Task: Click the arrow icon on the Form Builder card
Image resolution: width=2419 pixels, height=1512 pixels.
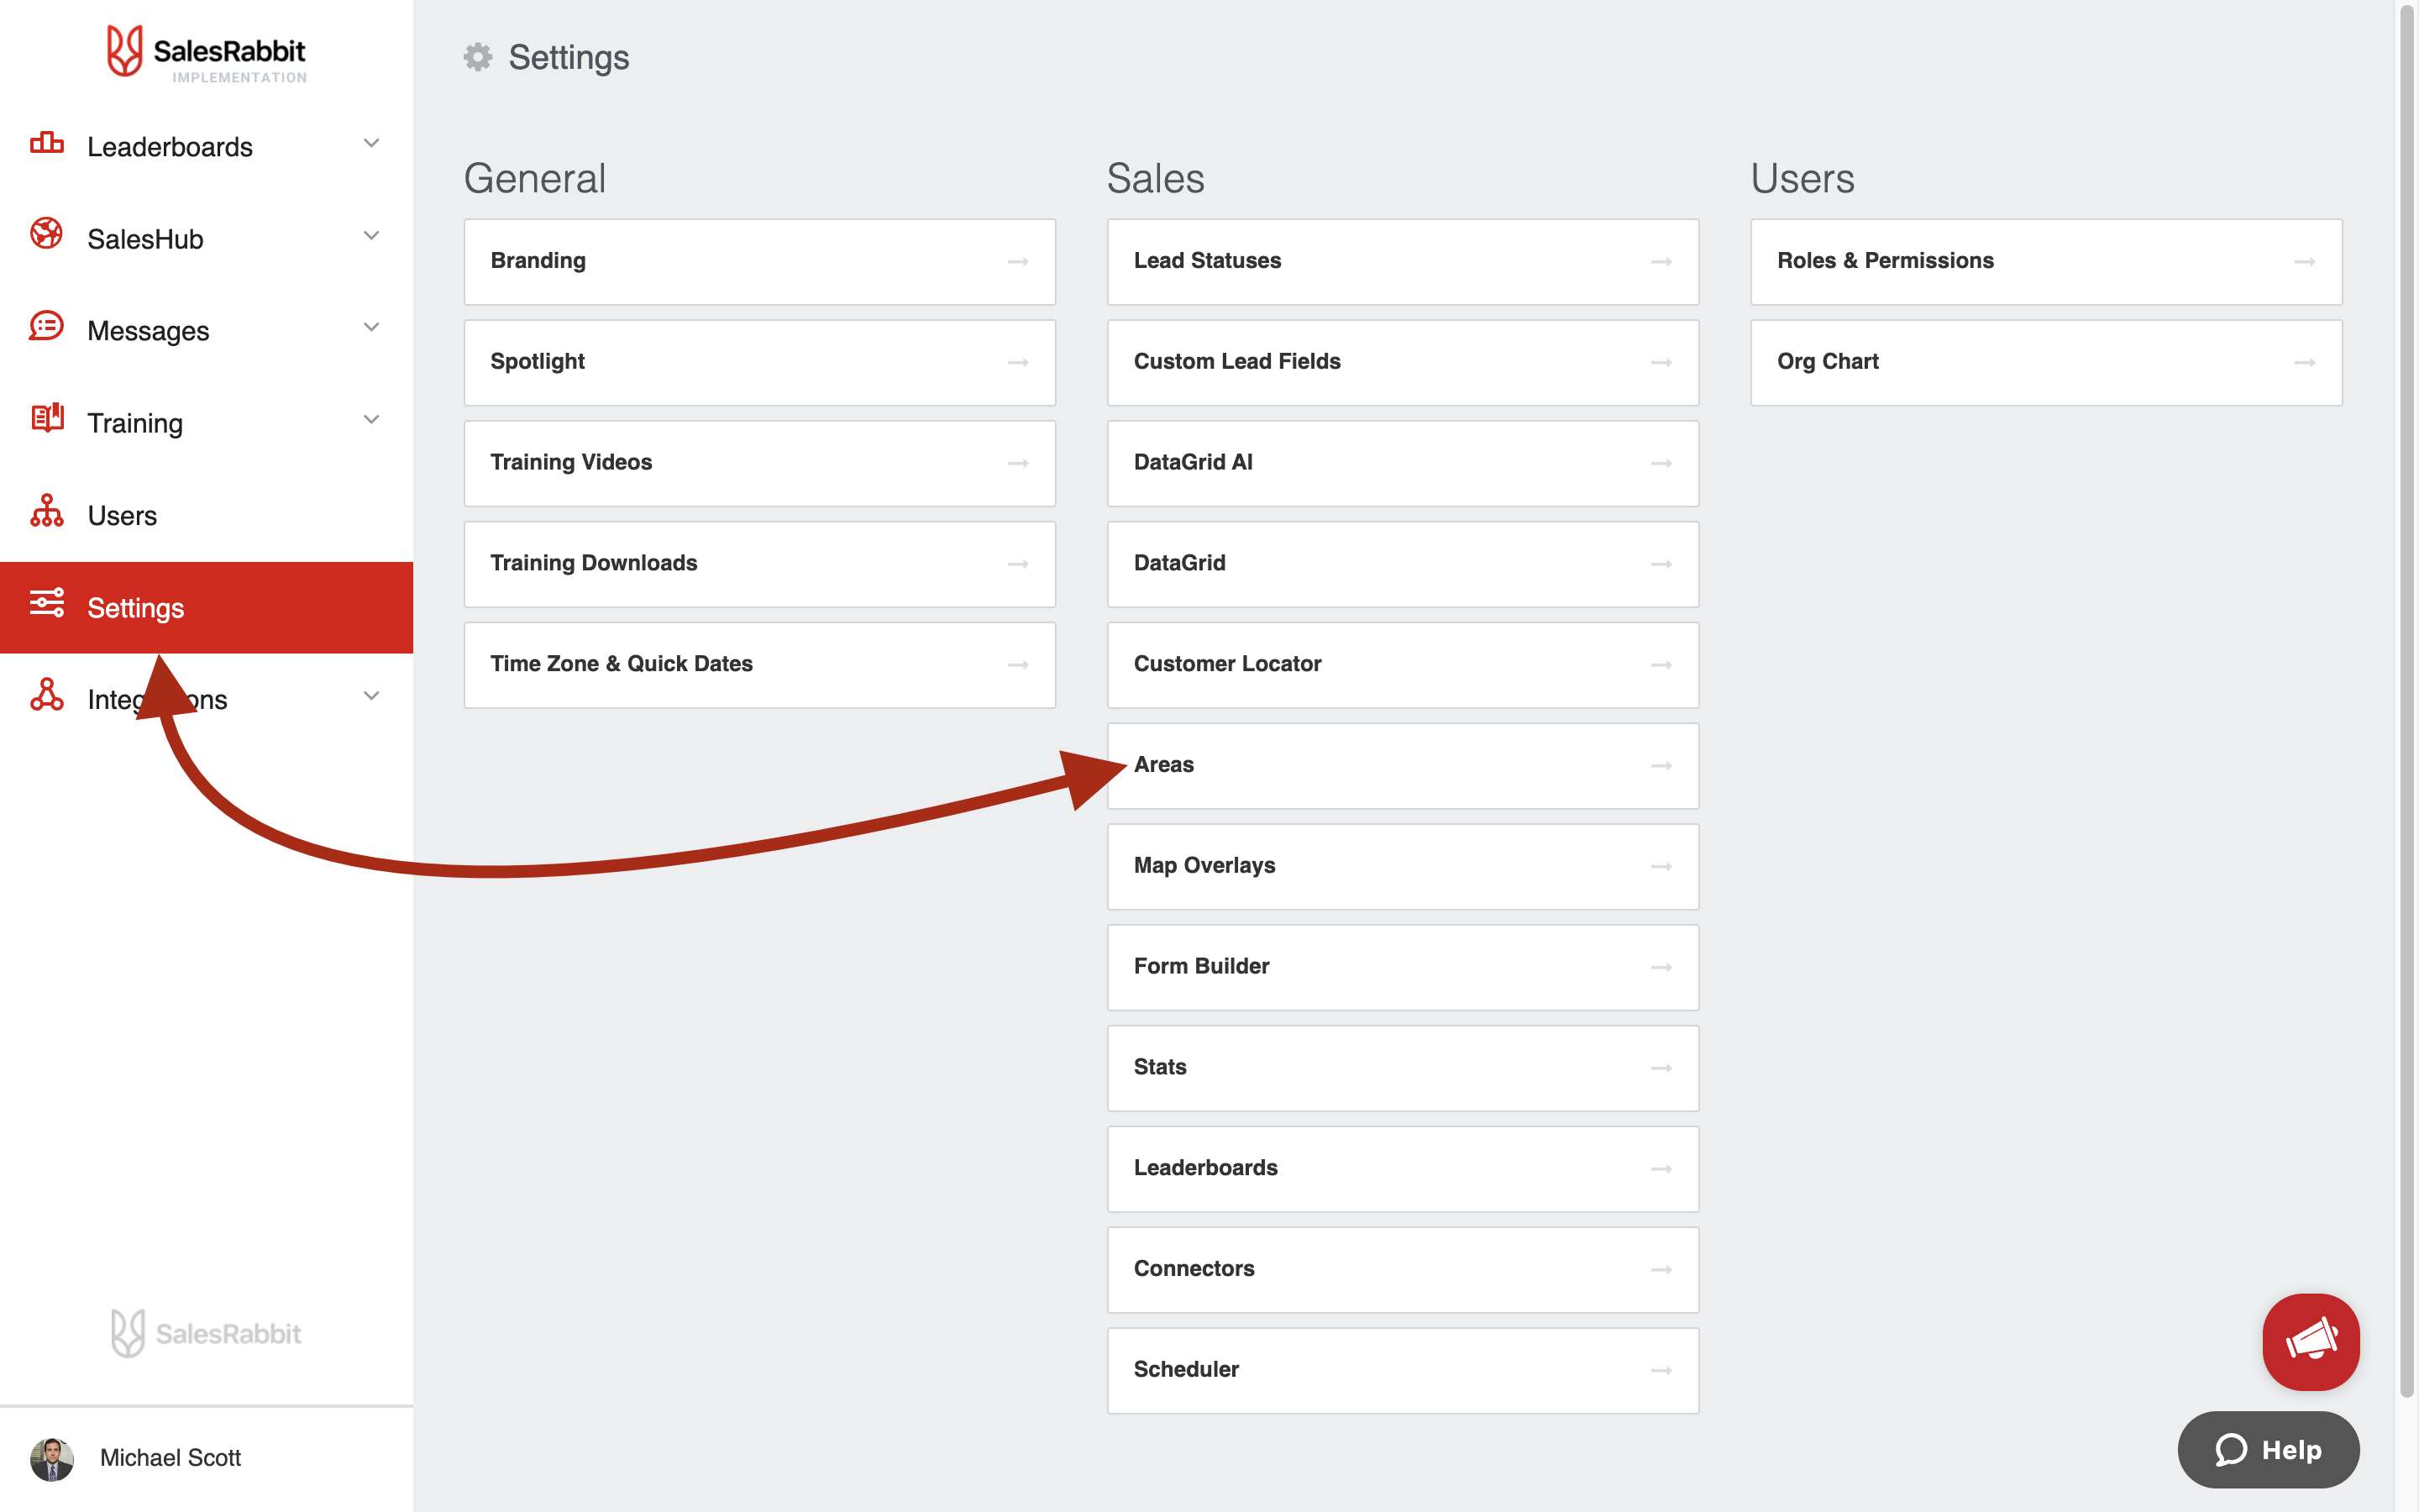Action: [1661, 968]
